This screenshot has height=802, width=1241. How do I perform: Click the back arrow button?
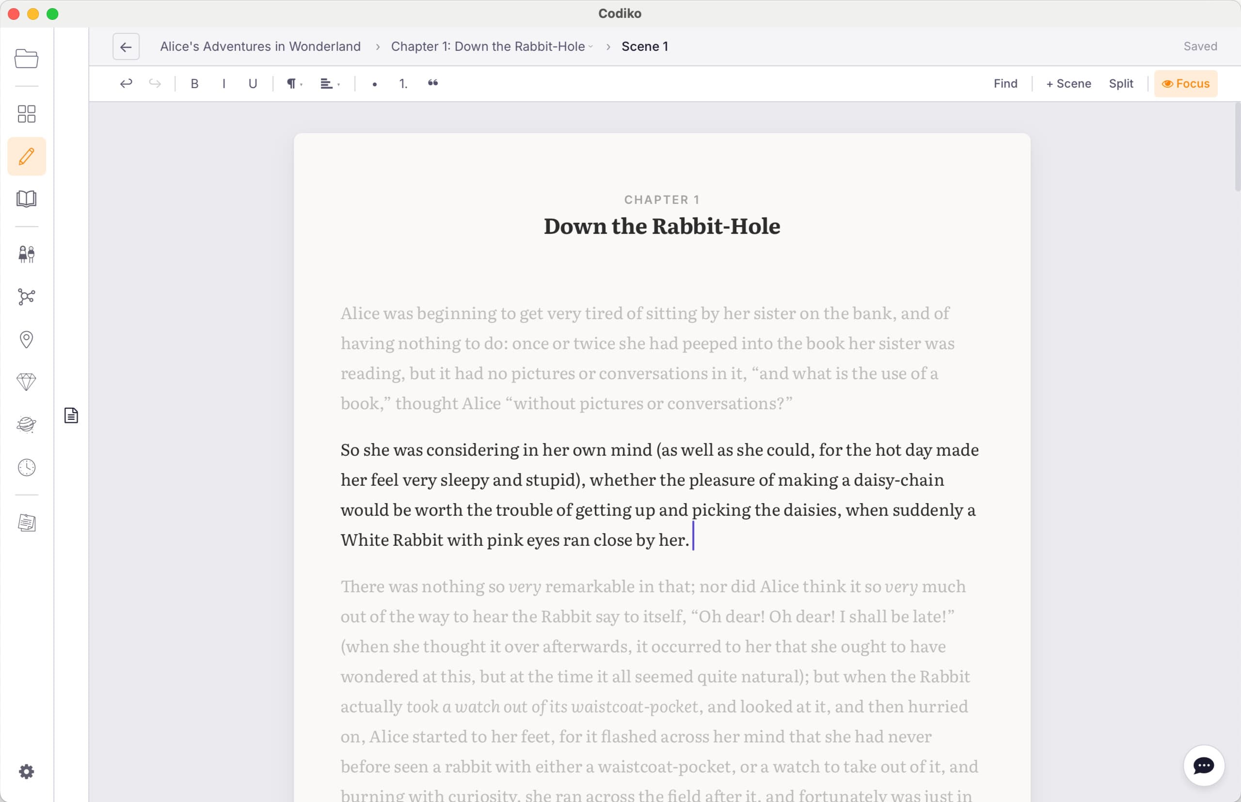[126, 46]
